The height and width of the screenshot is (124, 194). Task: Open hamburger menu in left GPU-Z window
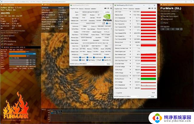tap(111, 8)
